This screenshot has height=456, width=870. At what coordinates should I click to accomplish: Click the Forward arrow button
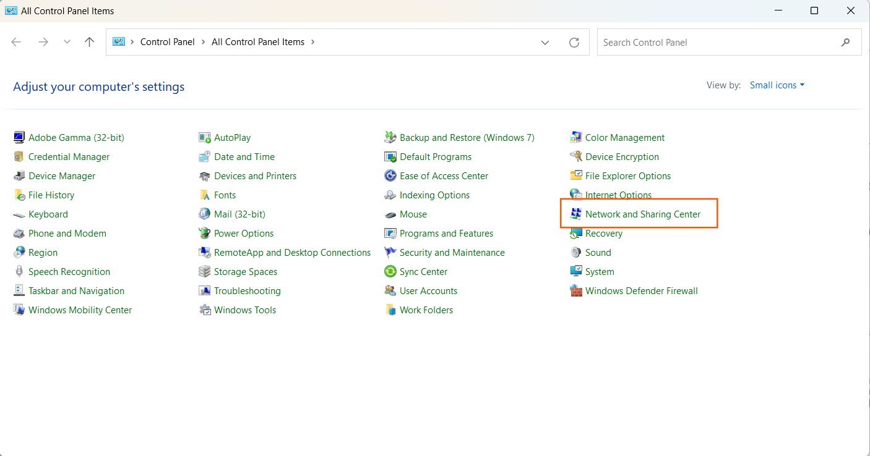43,42
